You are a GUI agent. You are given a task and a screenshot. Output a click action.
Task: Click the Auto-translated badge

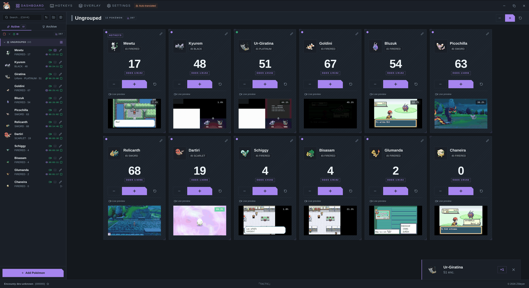(x=146, y=6)
